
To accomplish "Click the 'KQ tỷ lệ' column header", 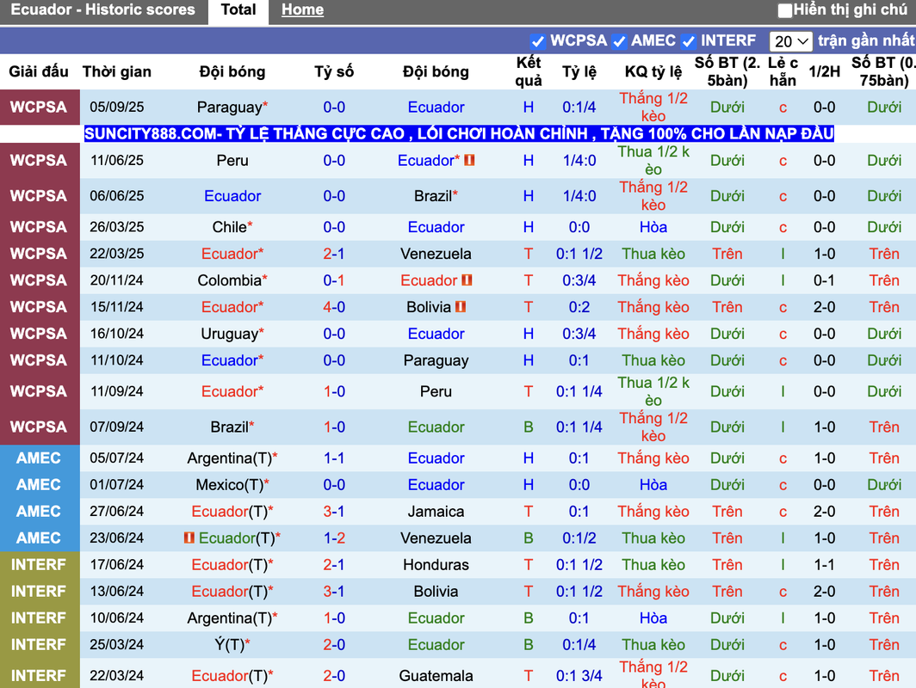I will (x=653, y=71).
